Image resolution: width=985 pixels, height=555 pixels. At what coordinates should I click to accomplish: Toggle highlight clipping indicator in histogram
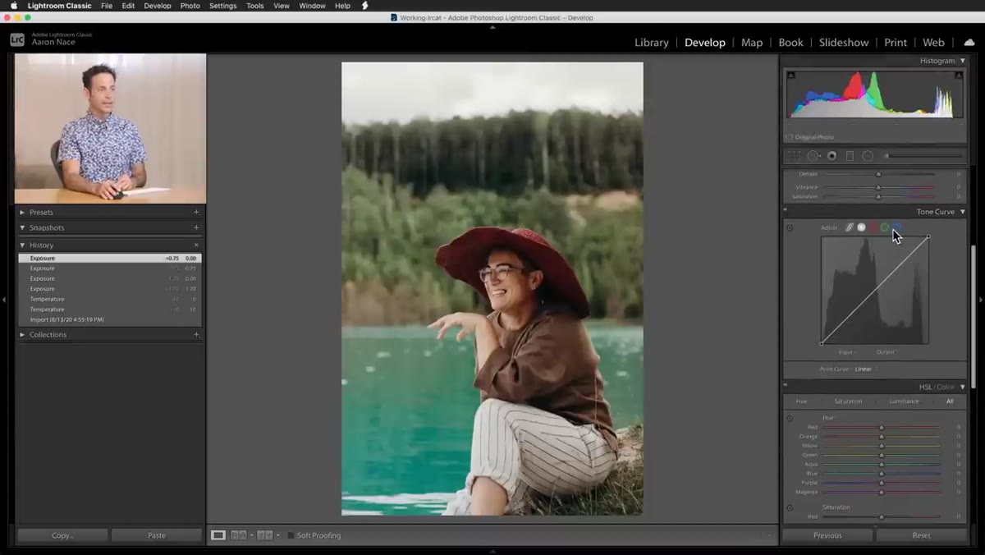[x=958, y=76]
